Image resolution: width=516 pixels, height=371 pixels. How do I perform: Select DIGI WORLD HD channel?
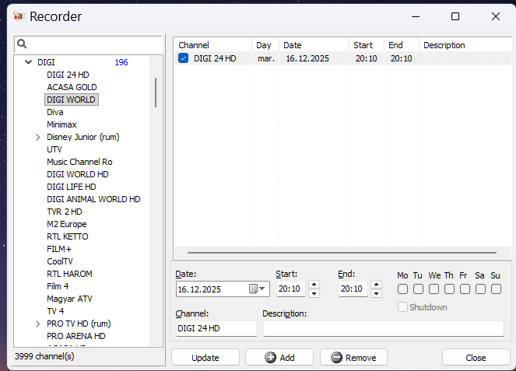click(x=77, y=174)
